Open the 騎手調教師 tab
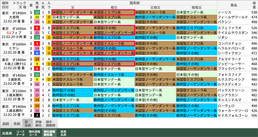 click(x=51, y=124)
